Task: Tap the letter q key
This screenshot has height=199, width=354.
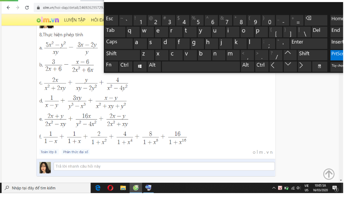Action: point(133,32)
